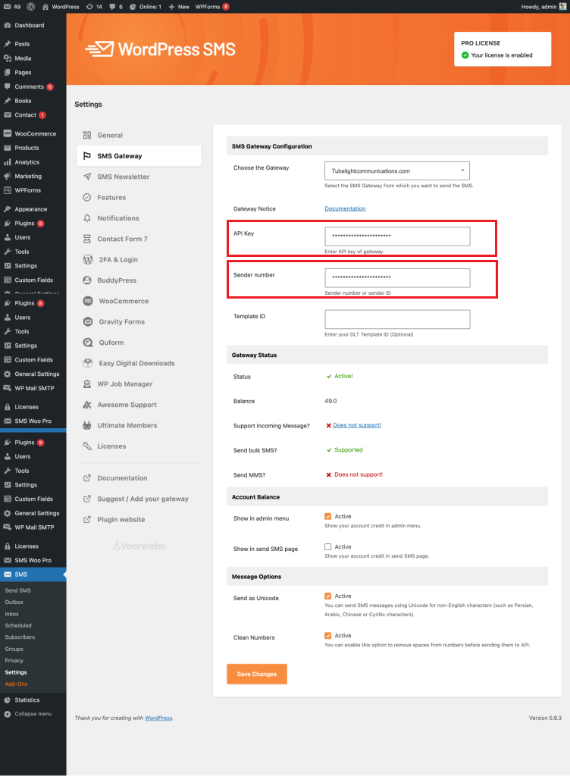Uncheck the Send as Unicode option
570x776 pixels.
tap(328, 596)
